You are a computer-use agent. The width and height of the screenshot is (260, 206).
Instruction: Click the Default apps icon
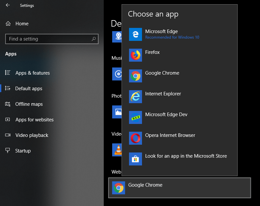8,88
